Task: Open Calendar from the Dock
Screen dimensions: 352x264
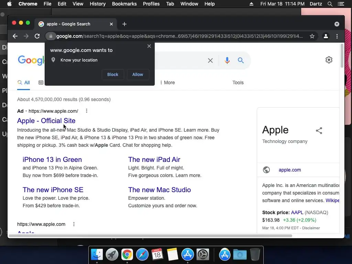Action: click(157, 254)
